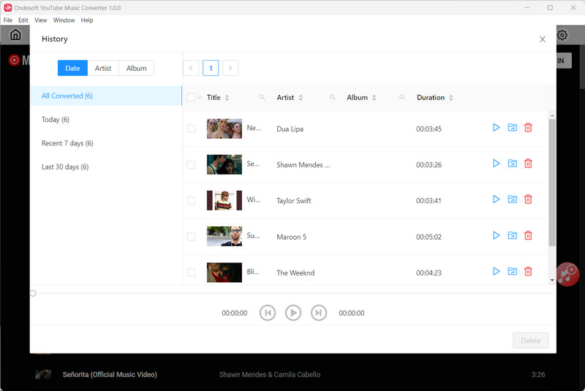Check the Dua Lipa row checkbox

click(191, 129)
